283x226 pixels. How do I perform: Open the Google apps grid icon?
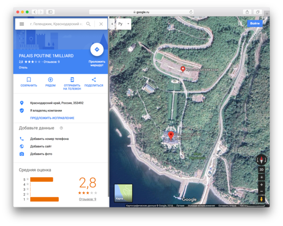[240, 24]
